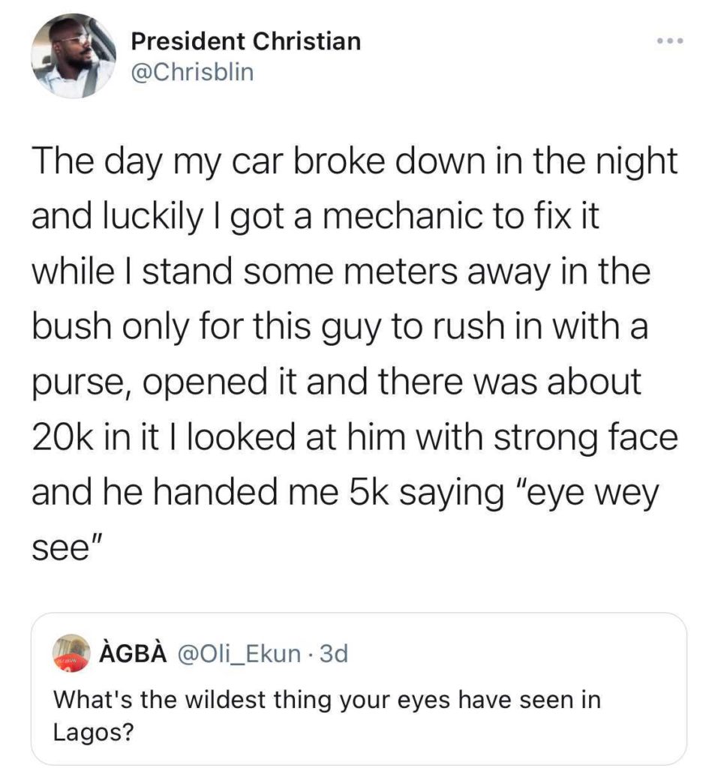Open the three-dot more options menu
The height and width of the screenshot is (768, 718).
point(666,41)
